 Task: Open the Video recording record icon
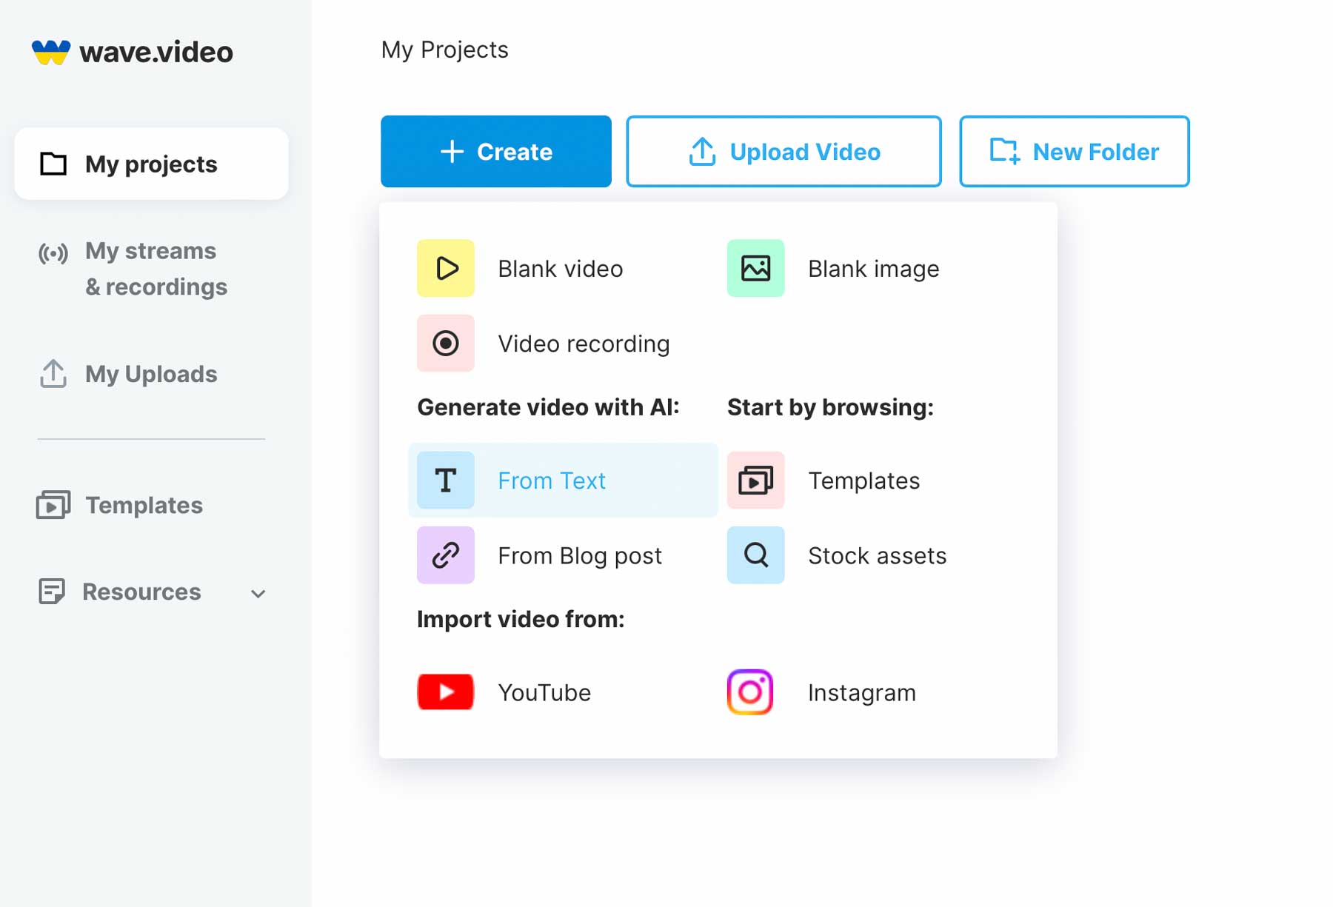pyautogui.click(x=445, y=343)
